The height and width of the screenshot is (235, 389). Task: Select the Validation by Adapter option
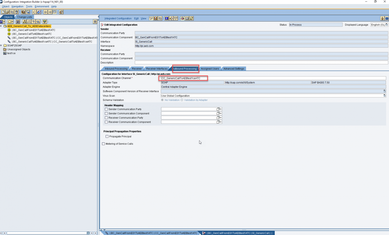(182, 100)
